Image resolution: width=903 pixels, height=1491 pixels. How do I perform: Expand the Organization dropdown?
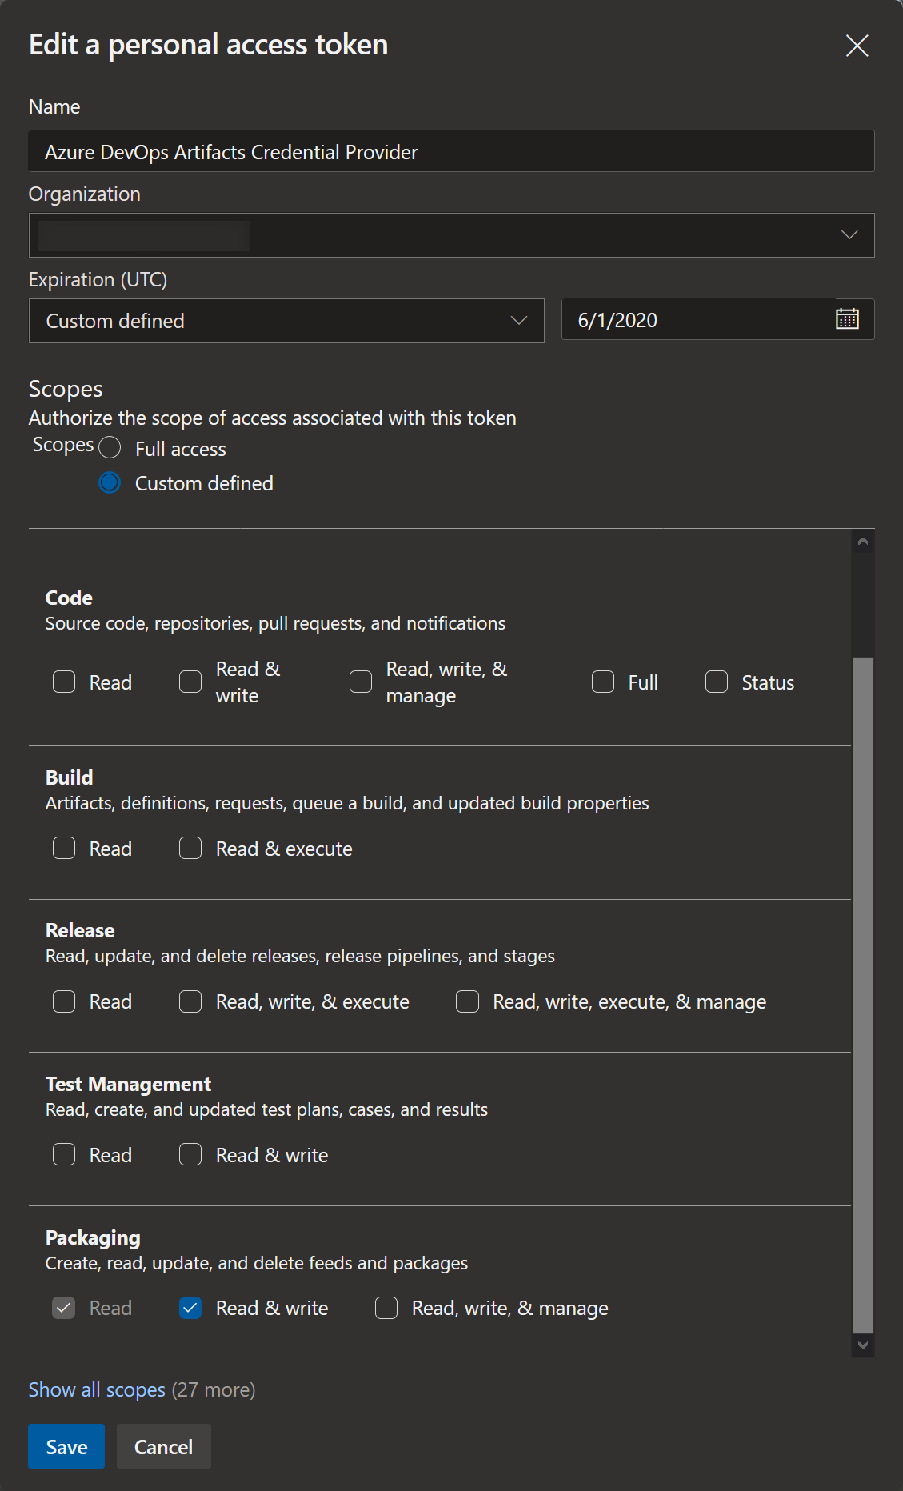tap(451, 235)
